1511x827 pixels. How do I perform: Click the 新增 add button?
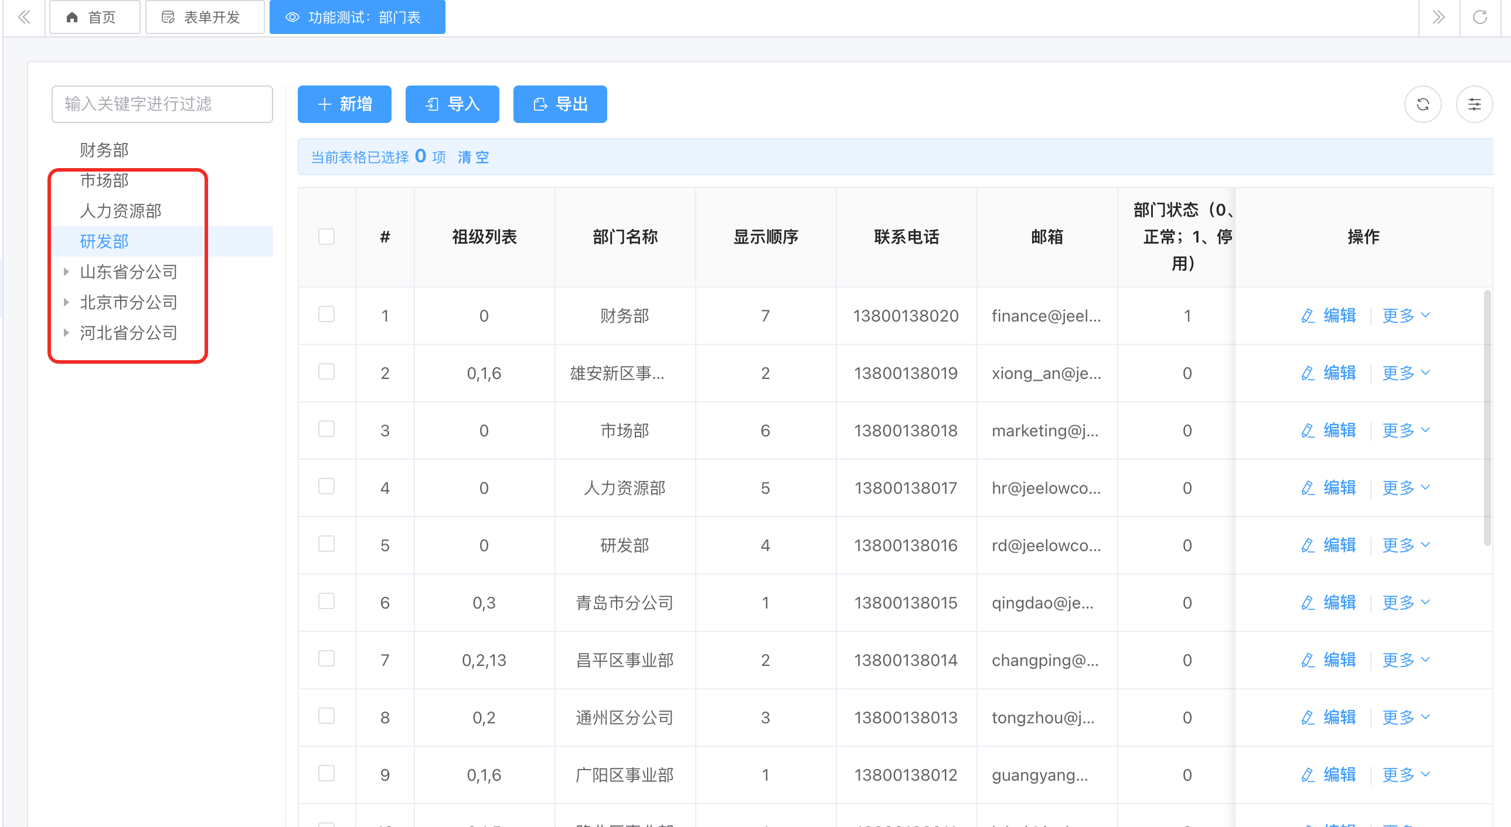coord(344,104)
